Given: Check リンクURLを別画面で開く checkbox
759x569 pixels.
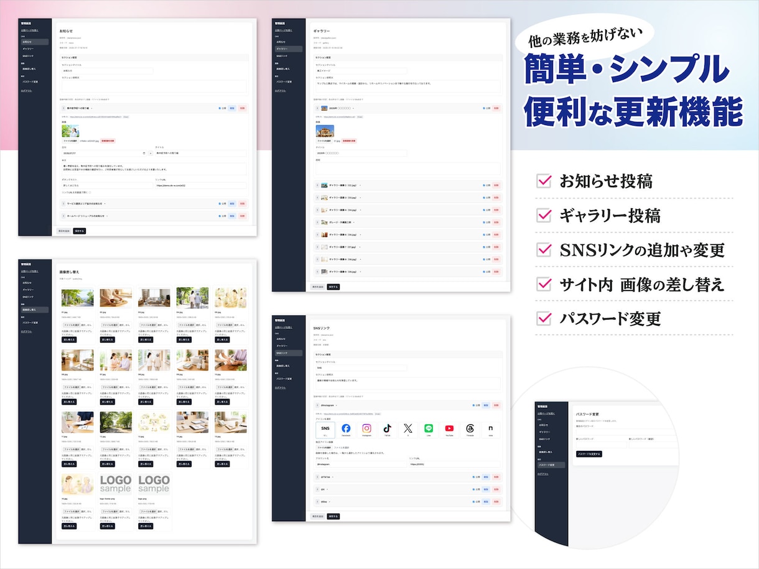Looking at the screenshot, I should [x=90, y=192].
